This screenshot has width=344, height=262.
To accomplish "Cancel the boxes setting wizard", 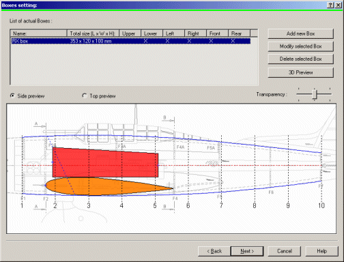I will click(x=285, y=251).
